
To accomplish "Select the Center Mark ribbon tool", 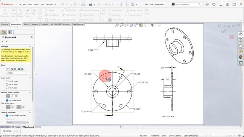I will 115,10.
